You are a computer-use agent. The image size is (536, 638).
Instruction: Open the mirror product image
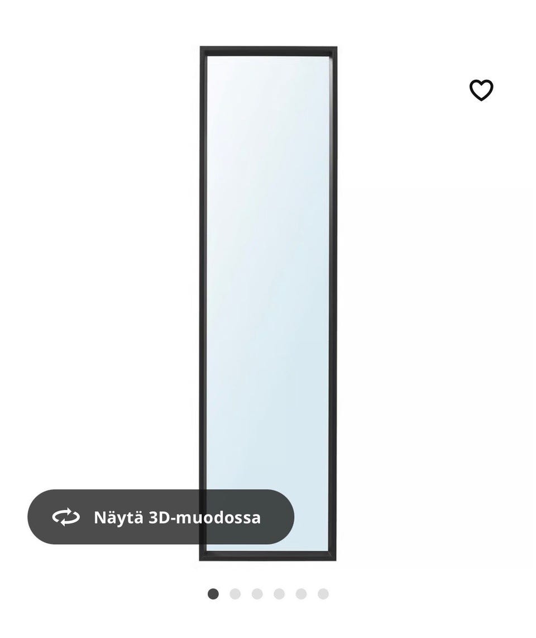(x=268, y=303)
